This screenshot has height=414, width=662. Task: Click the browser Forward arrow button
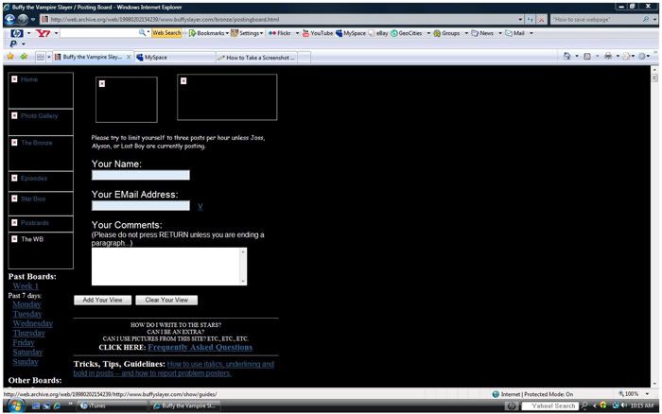pyautogui.click(x=23, y=20)
